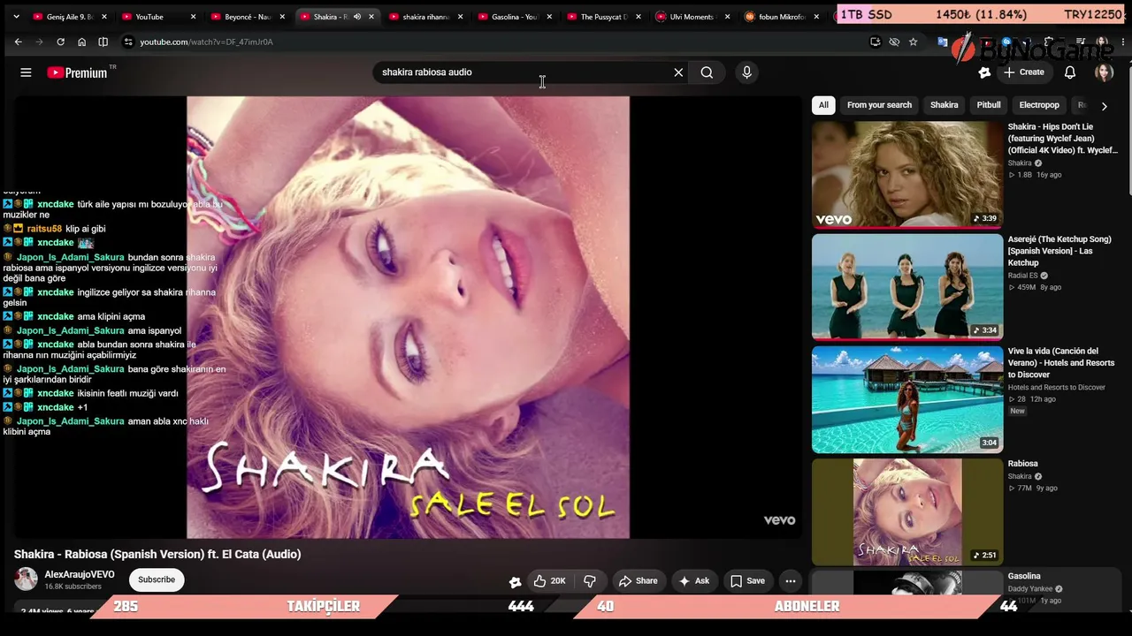Play the Aserejé Las Ketchup thumbnail

[907, 287]
